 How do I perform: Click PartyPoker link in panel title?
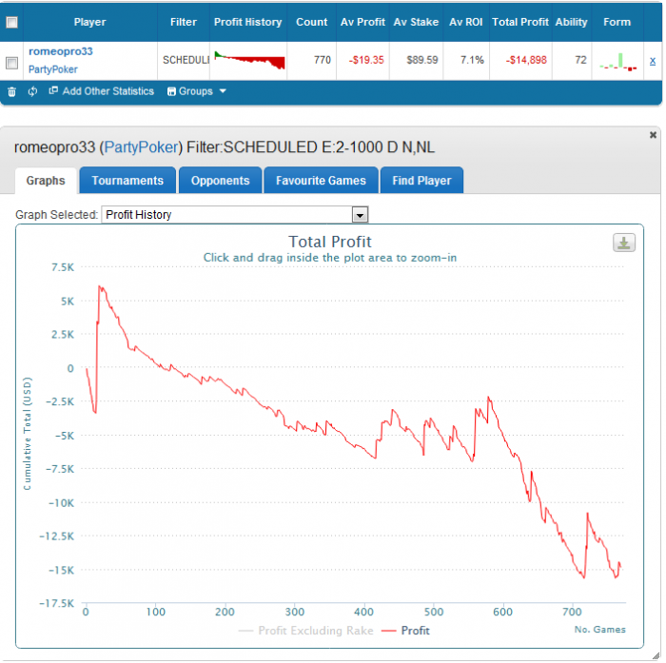point(141,147)
